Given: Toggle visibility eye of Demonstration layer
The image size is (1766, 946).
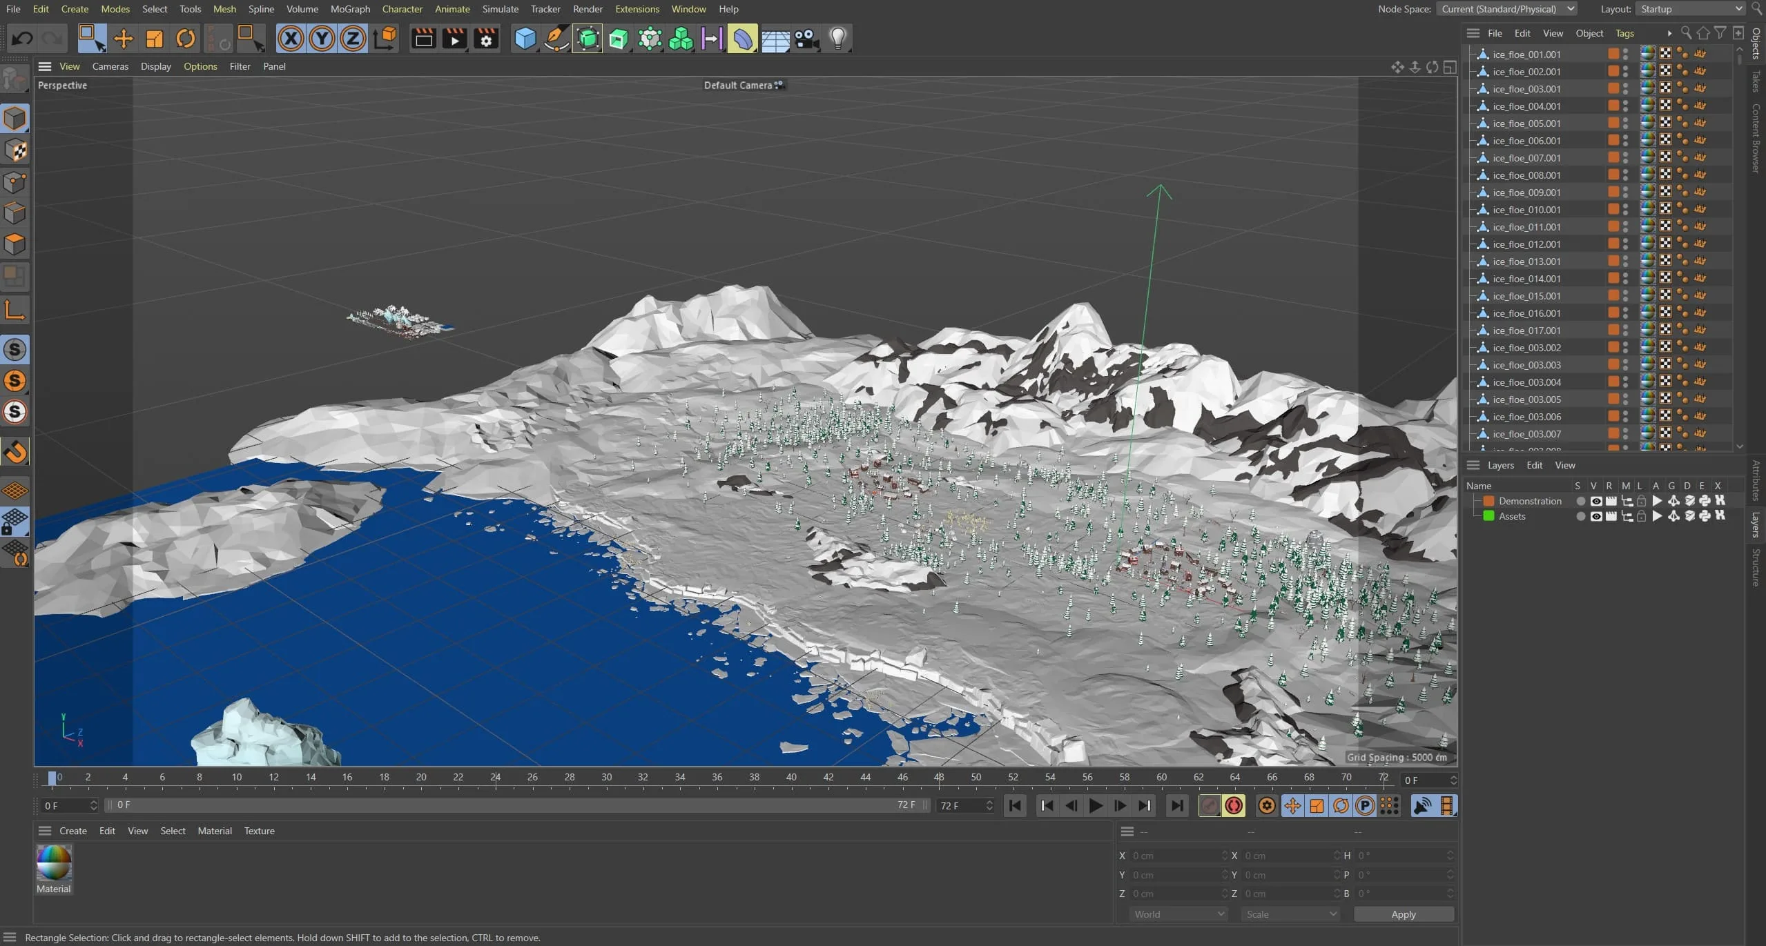Looking at the screenshot, I should (x=1595, y=502).
